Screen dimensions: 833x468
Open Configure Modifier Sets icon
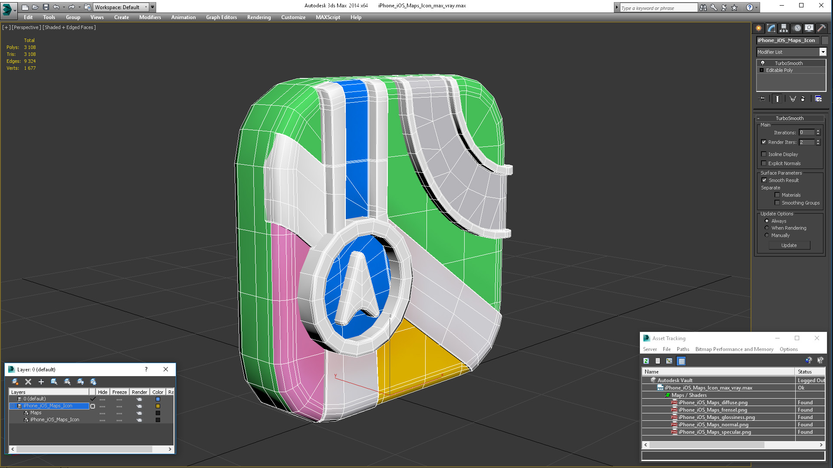coord(818,99)
